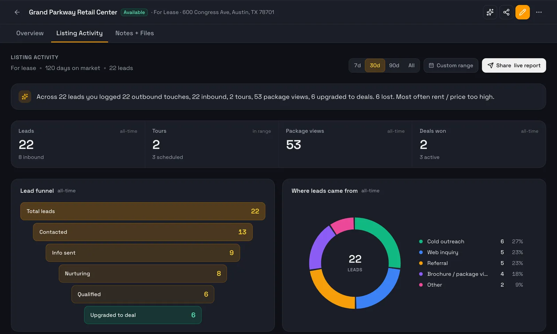Set range to 7d
The height and width of the screenshot is (334, 557).
pos(357,65)
